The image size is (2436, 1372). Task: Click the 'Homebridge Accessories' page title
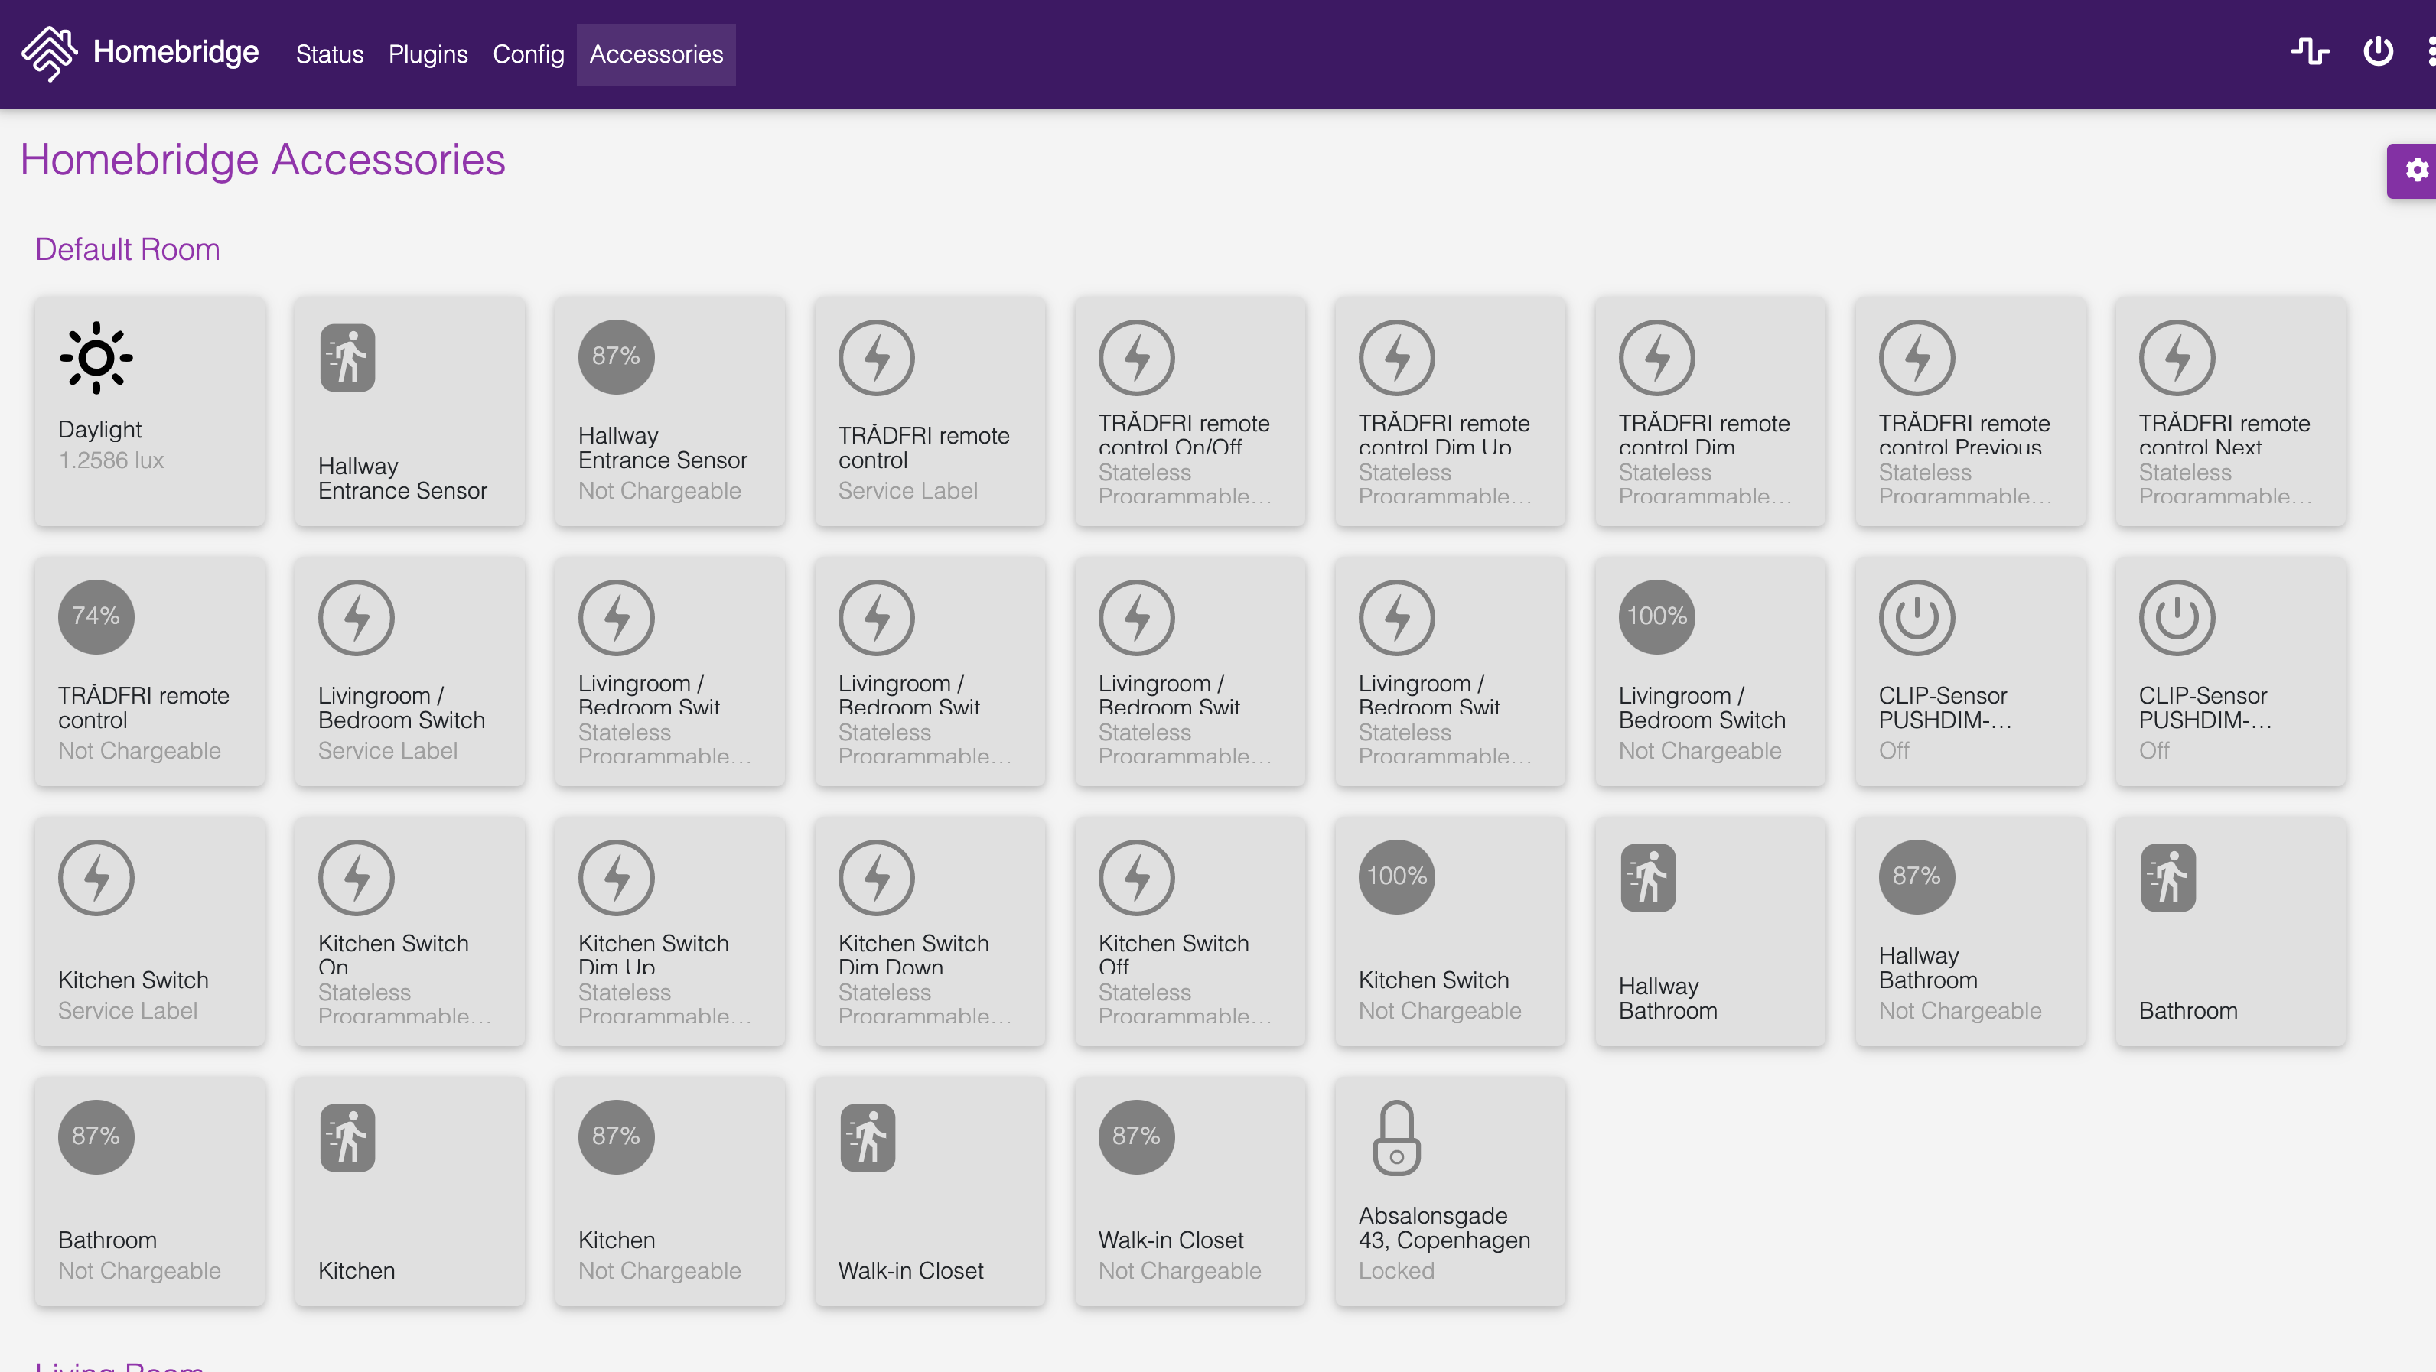pyautogui.click(x=263, y=159)
